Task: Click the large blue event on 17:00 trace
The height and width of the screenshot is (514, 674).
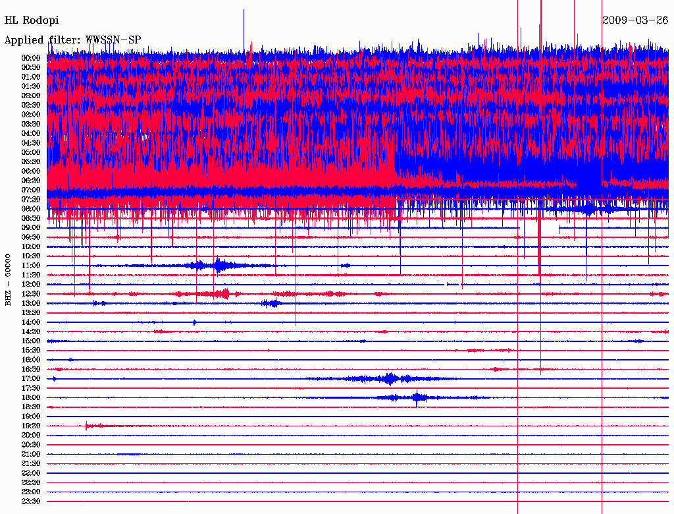Action: pyautogui.click(x=390, y=379)
